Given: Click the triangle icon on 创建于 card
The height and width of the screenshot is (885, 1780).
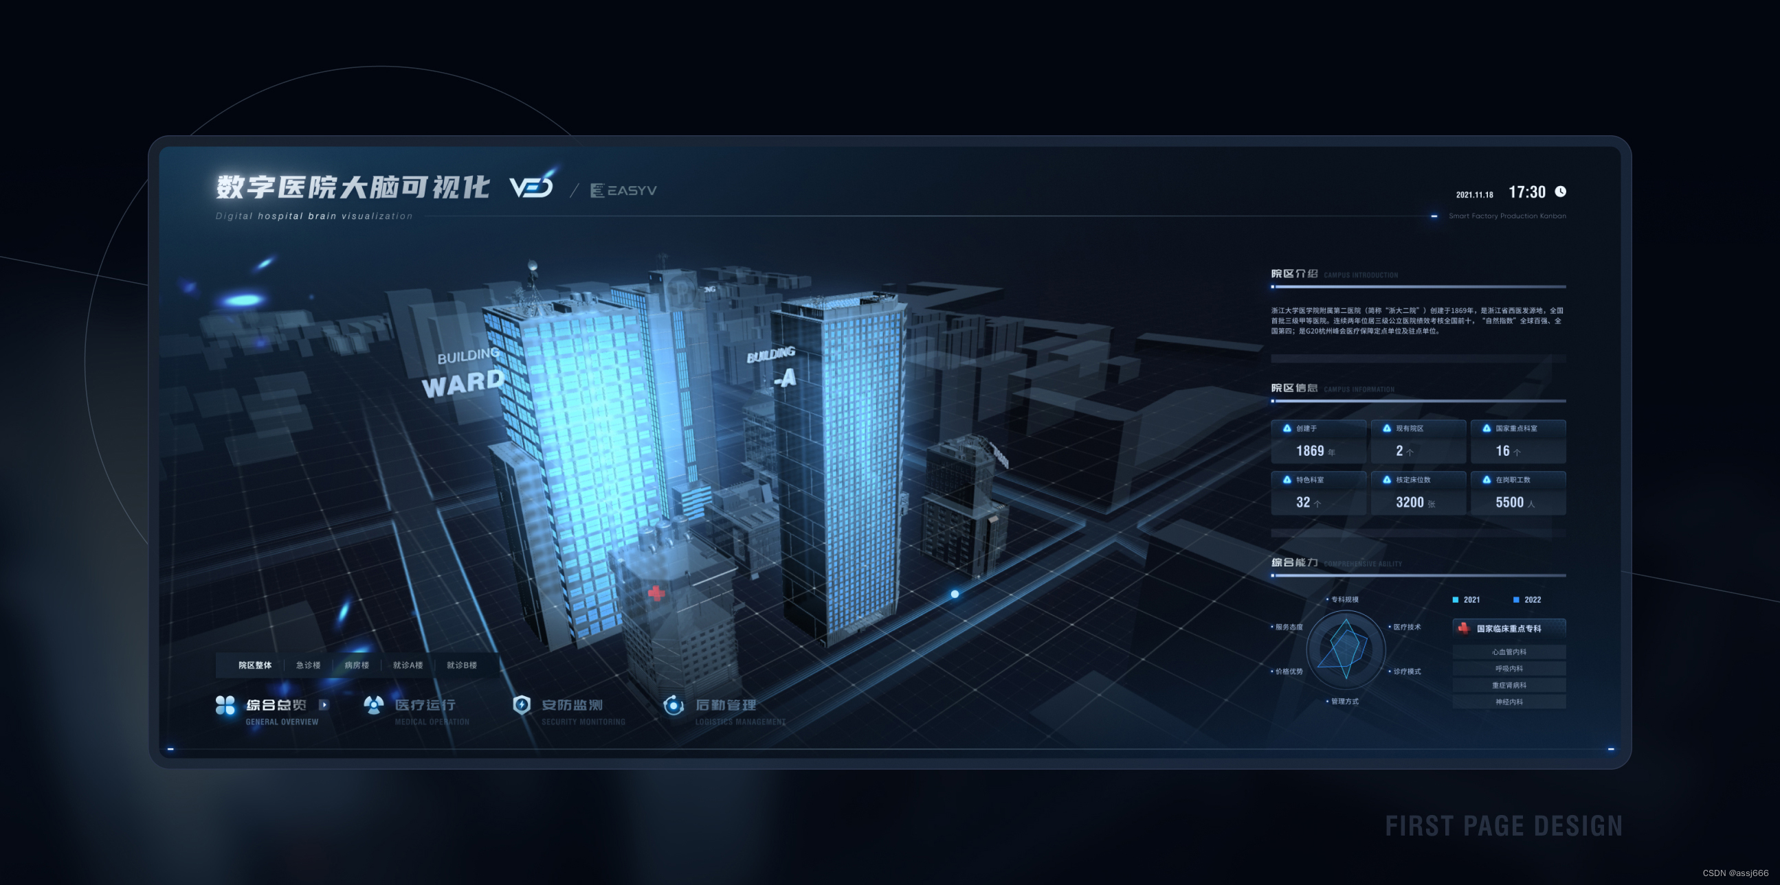Looking at the screenshot, I should click(x=1287, y=428).
